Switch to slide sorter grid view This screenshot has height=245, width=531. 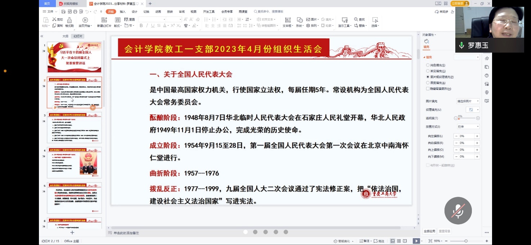(x=399, y=241)
